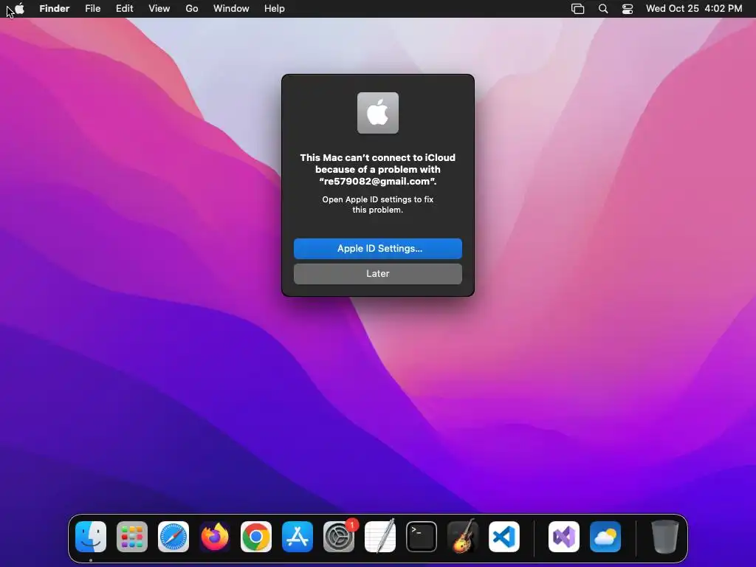
Task: Open the Apple menu in the menu bar
Action: tap(19, 9)
